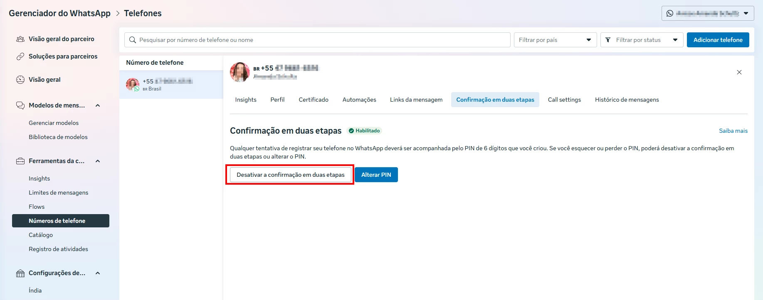The image size is (763, 300).
Task: Open Registro de atividades in sidebar
Action: click(59, 249)
